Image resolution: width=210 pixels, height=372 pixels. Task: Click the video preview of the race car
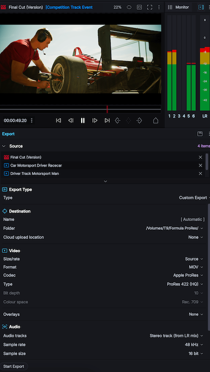81,59
